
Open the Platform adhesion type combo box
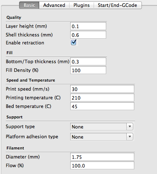[x=102, y=137]
